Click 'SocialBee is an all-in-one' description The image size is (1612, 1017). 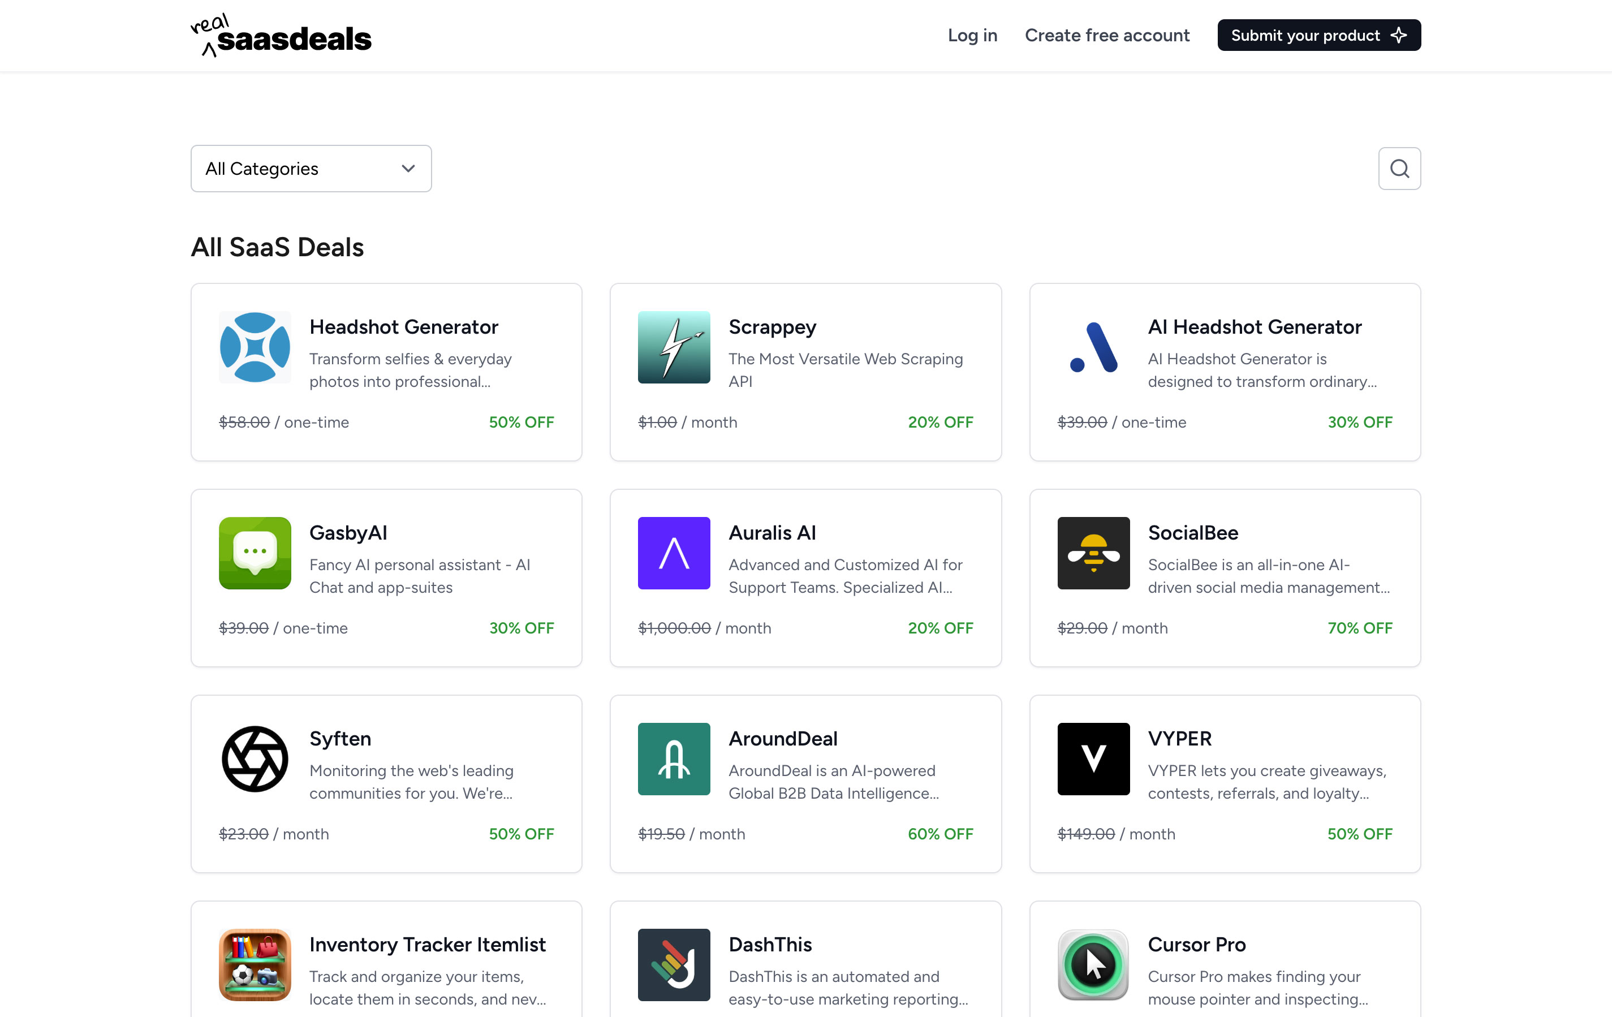pos(1269,576)
